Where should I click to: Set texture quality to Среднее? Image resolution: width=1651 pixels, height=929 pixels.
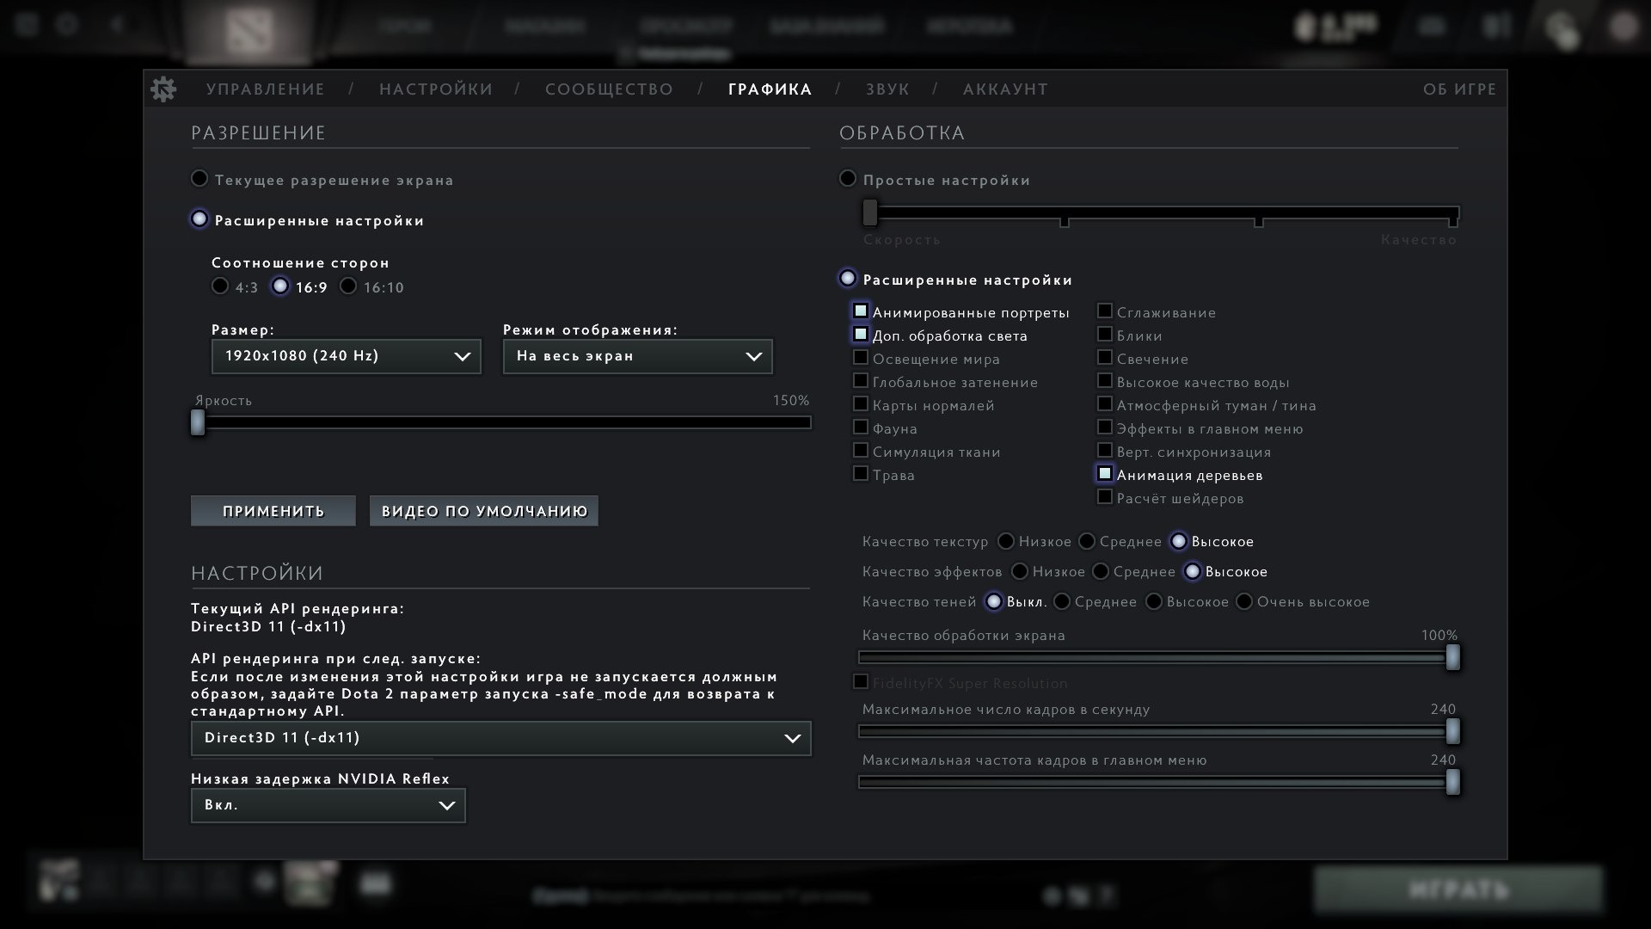pyautogui.click(x=1088, y=541)
